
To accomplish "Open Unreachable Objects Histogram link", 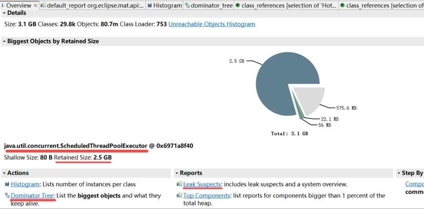I will click(x=212, y=24).
